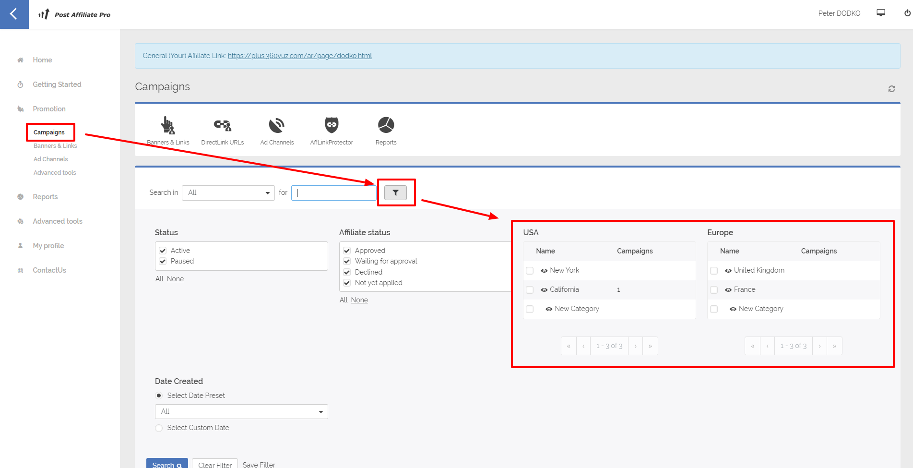The height and width of the screenshot is (468, 913).
Task: Expand the Search in dropdown
Action: tap(228, 193)
